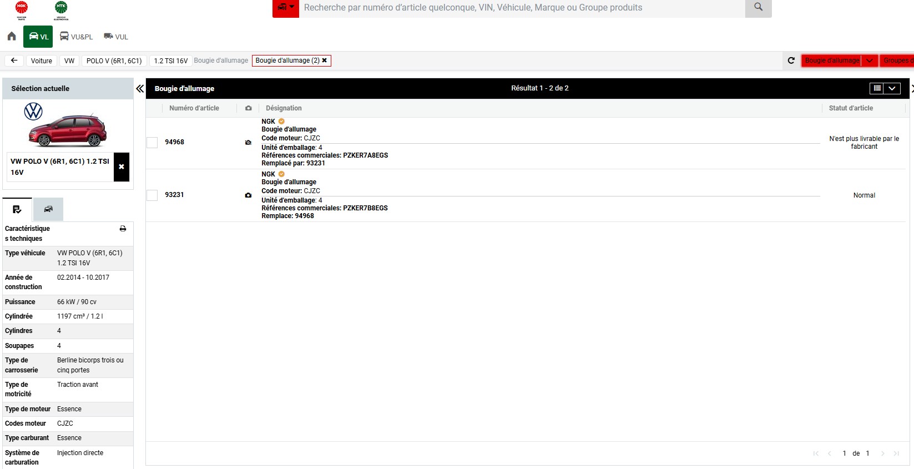Screen dimensions: 914x469
Task: Open the red vehicle search type dropdown
Action: (286, 8)
